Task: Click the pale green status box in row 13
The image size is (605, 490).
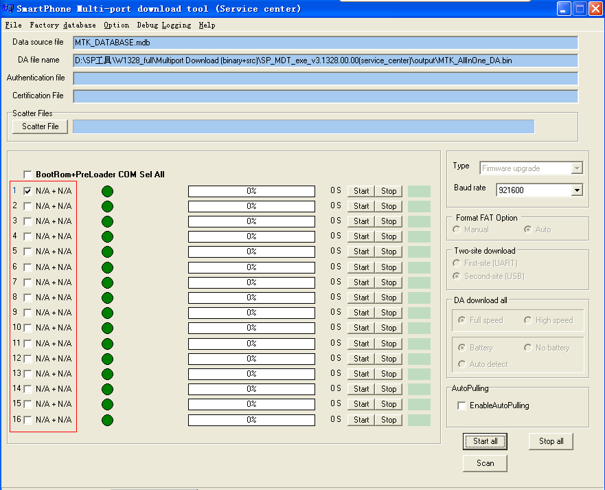Action: (x=419, y=374)
